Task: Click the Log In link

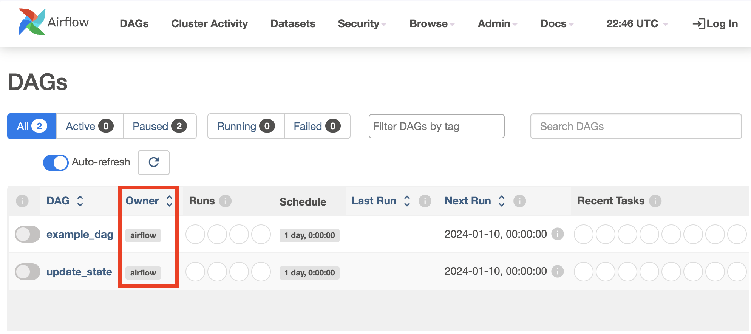Action: (x=715, y=24)
